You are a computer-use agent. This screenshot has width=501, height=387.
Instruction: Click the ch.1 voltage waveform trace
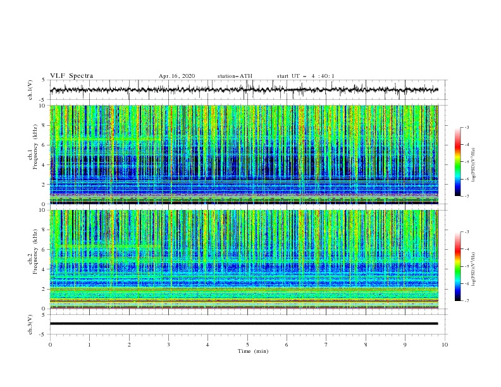(x=244, y=90)
